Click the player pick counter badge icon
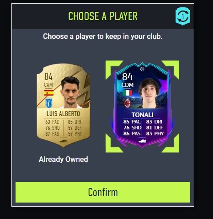Image resolution: width=213 pixels, height=219 pixels. click(183, 16)
